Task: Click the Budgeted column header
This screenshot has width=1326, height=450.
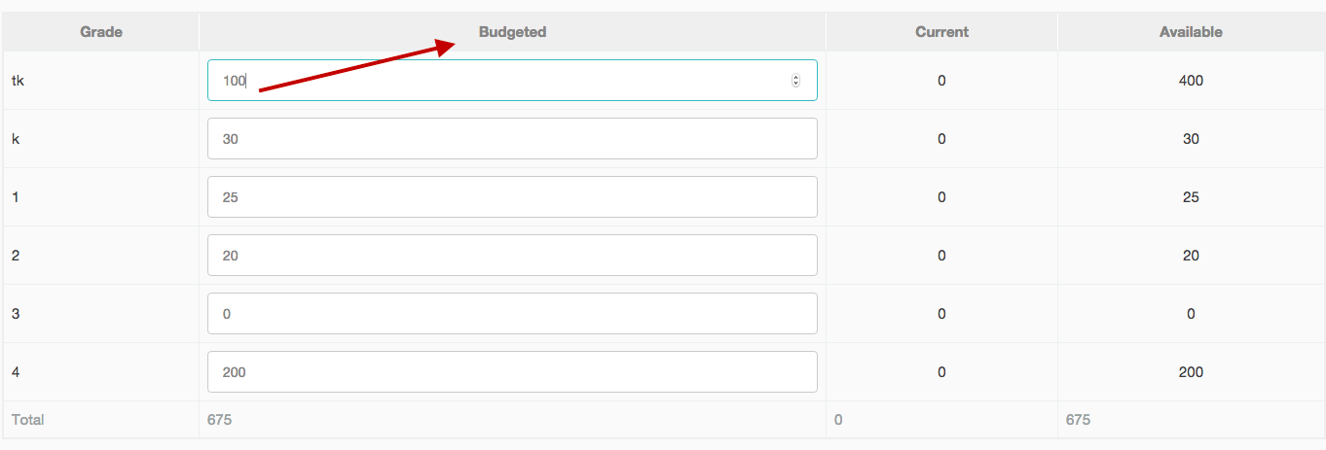Action: coord(512,32)
